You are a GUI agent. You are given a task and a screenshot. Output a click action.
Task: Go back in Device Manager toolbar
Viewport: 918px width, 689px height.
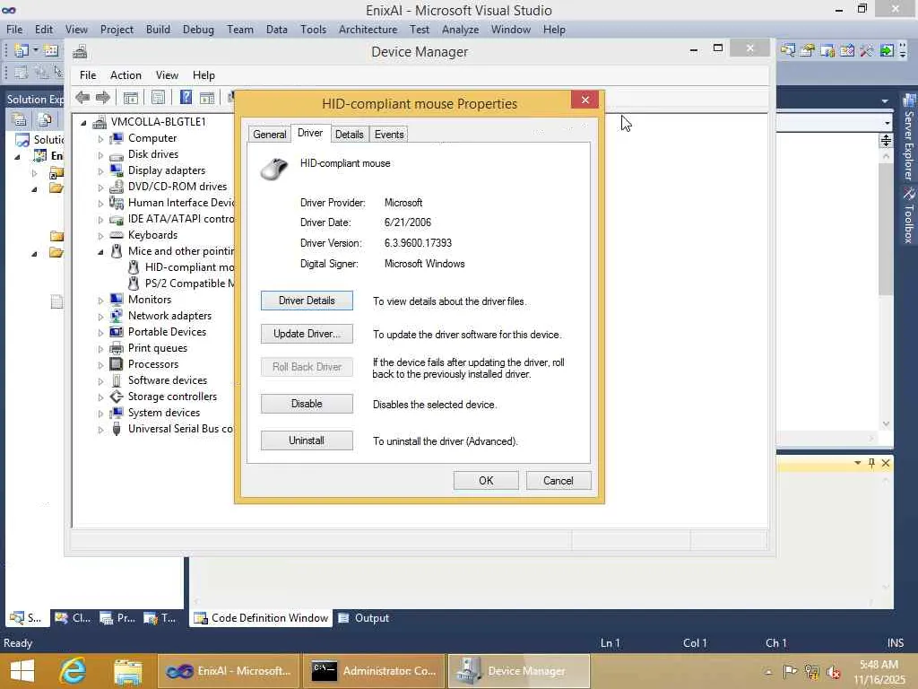[x=82, y=98]
